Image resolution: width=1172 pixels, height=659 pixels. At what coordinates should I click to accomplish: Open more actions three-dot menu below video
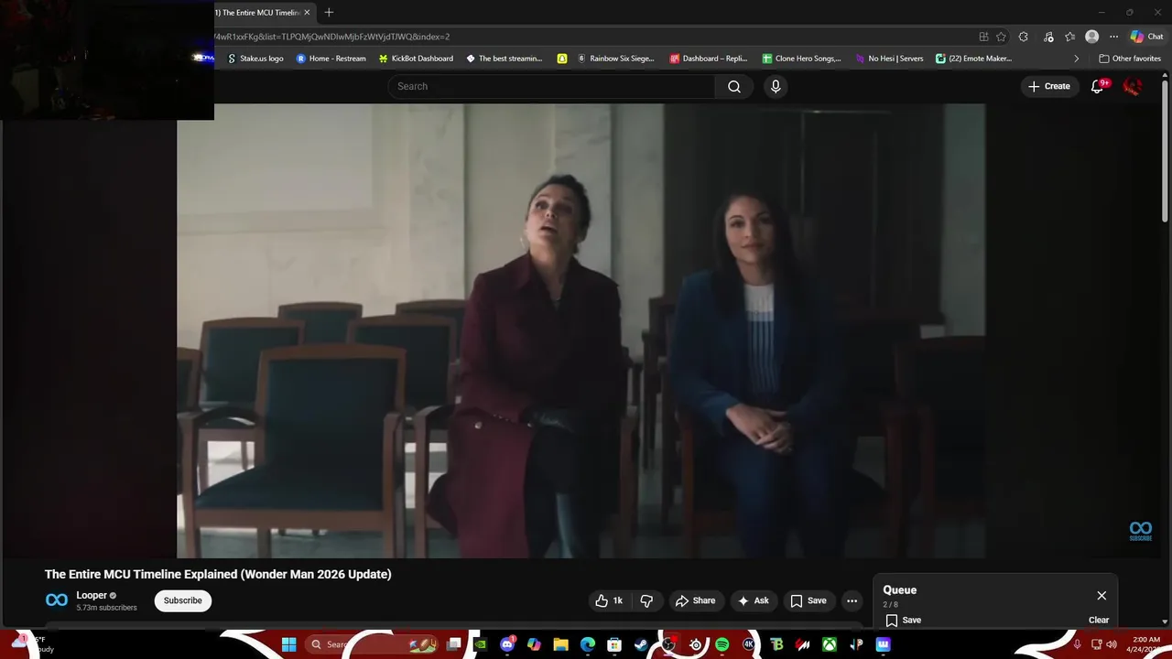tap(852, 600)
